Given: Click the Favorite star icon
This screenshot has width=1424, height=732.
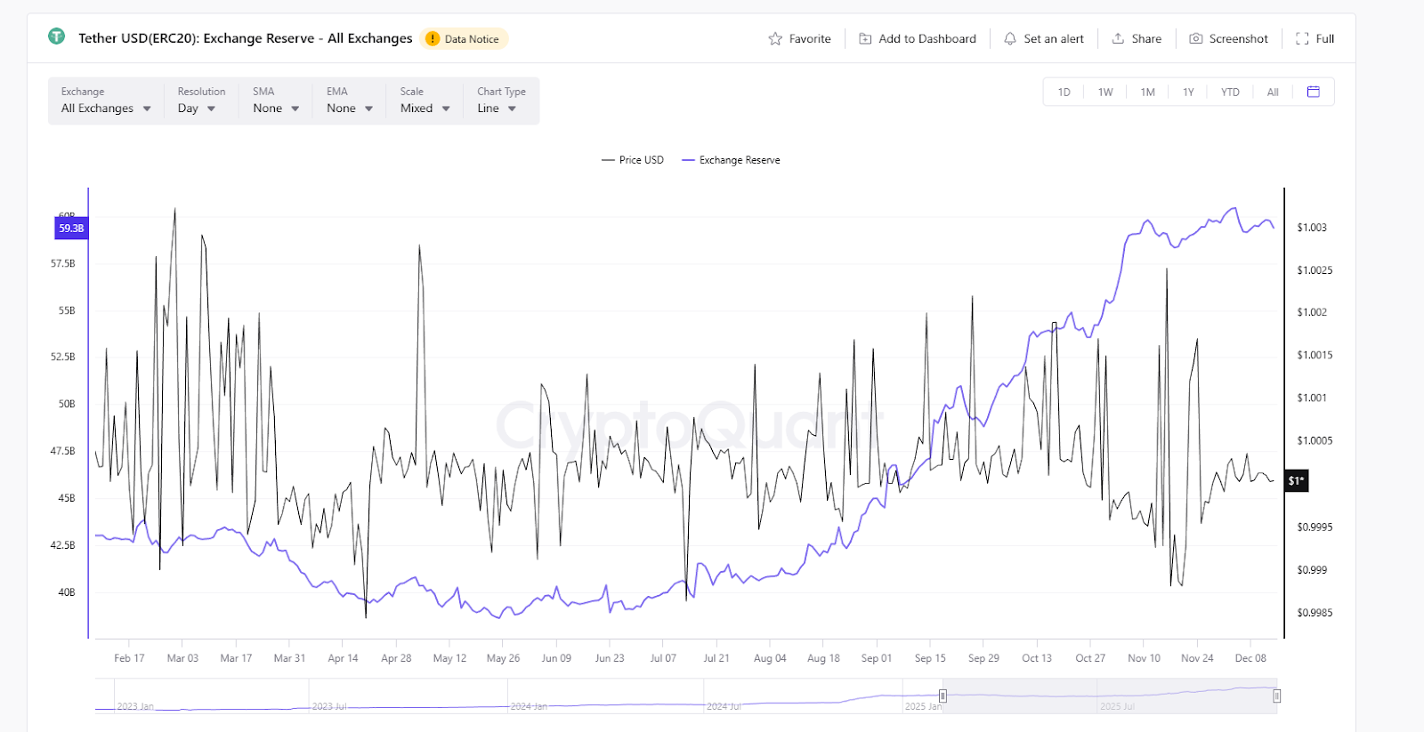Looking at the screenshot, I should point(775,39).
